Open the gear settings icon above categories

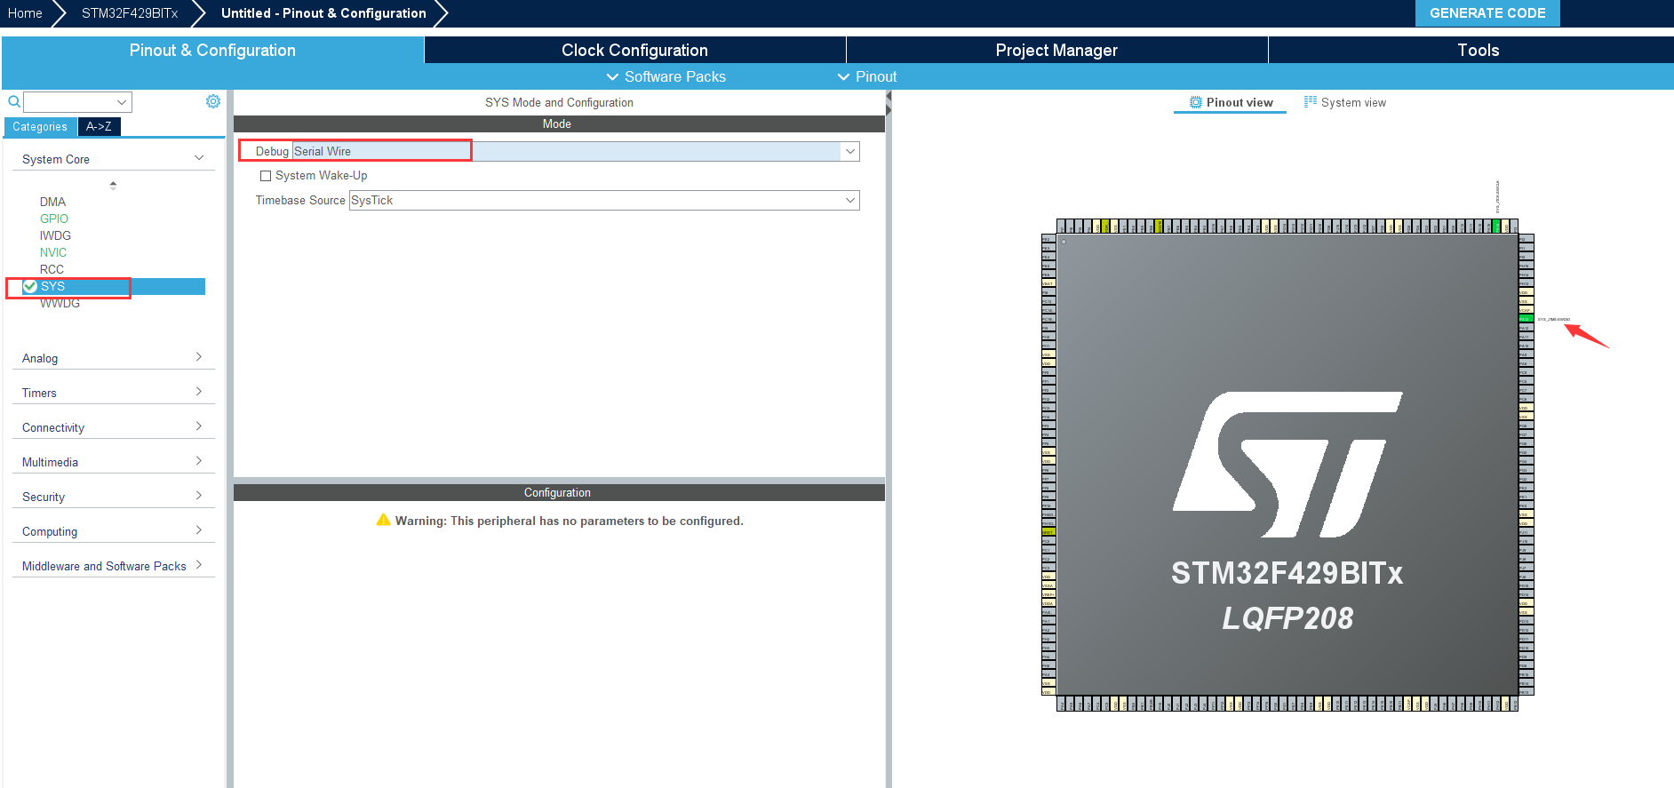[x=213, y=101]
